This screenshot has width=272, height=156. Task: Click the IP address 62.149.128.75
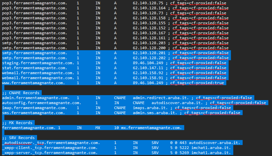click(x=148, y=3)
